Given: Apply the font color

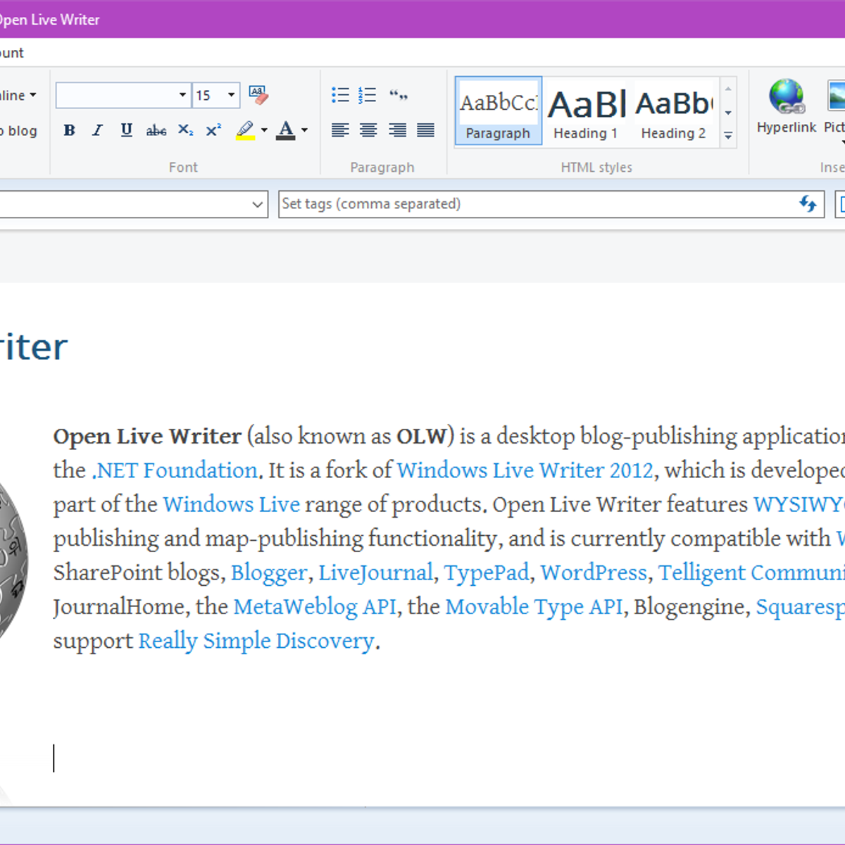Looking at the screenshot, I should [x=285, y=130].
